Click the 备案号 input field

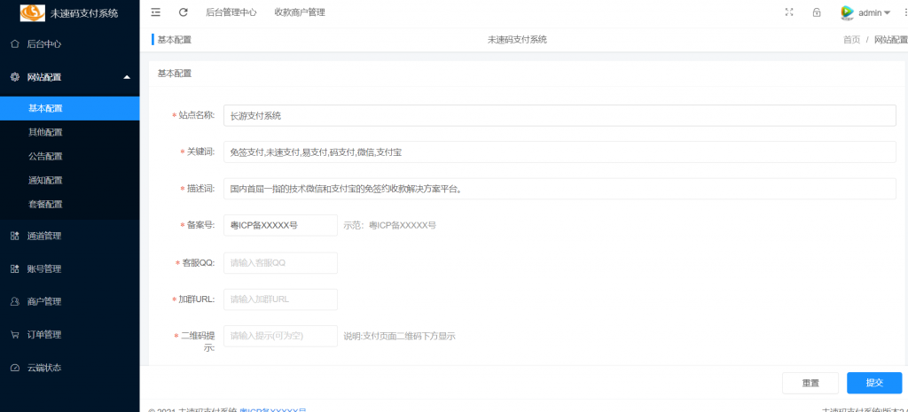point(280,225)
